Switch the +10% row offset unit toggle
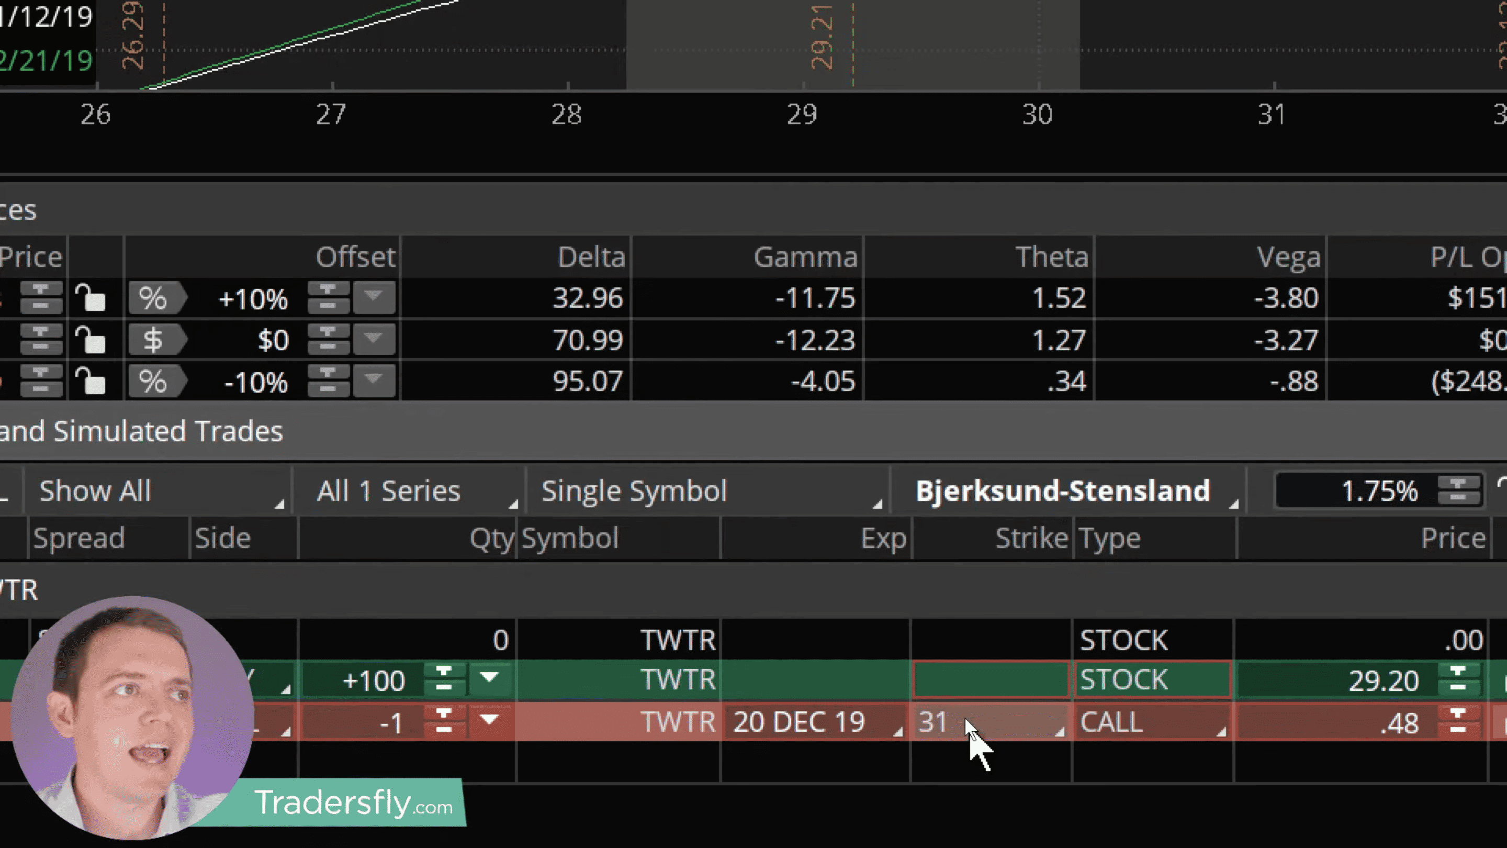The width and height of the screenshot is (1507, 848). (157, 298)
